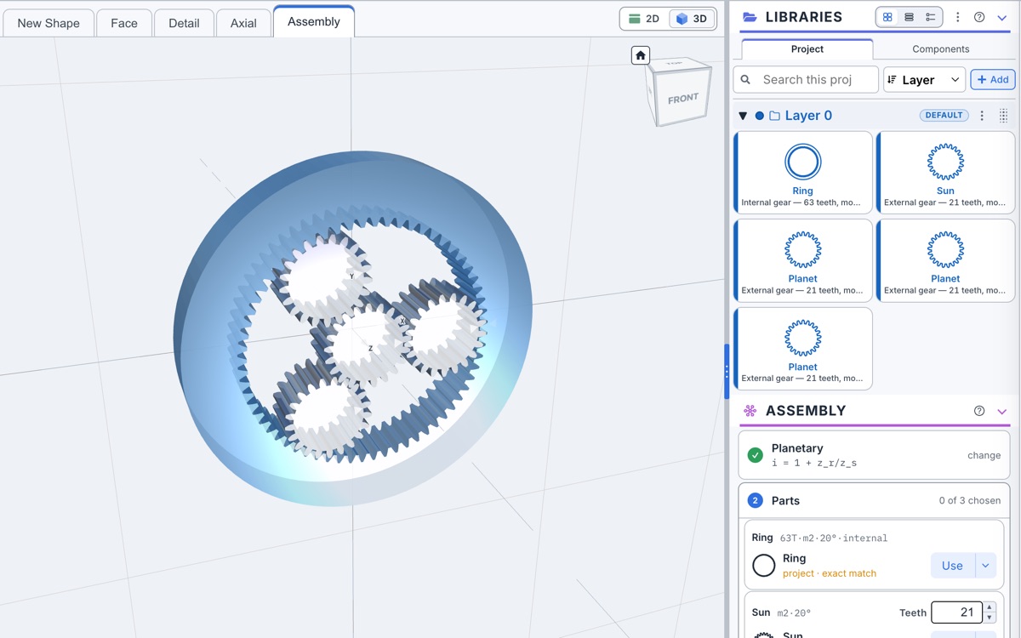This screenshot has height=638, width=1021.
Task: Open the Ring Use button dropdown arrow
Action: point(985,566)
